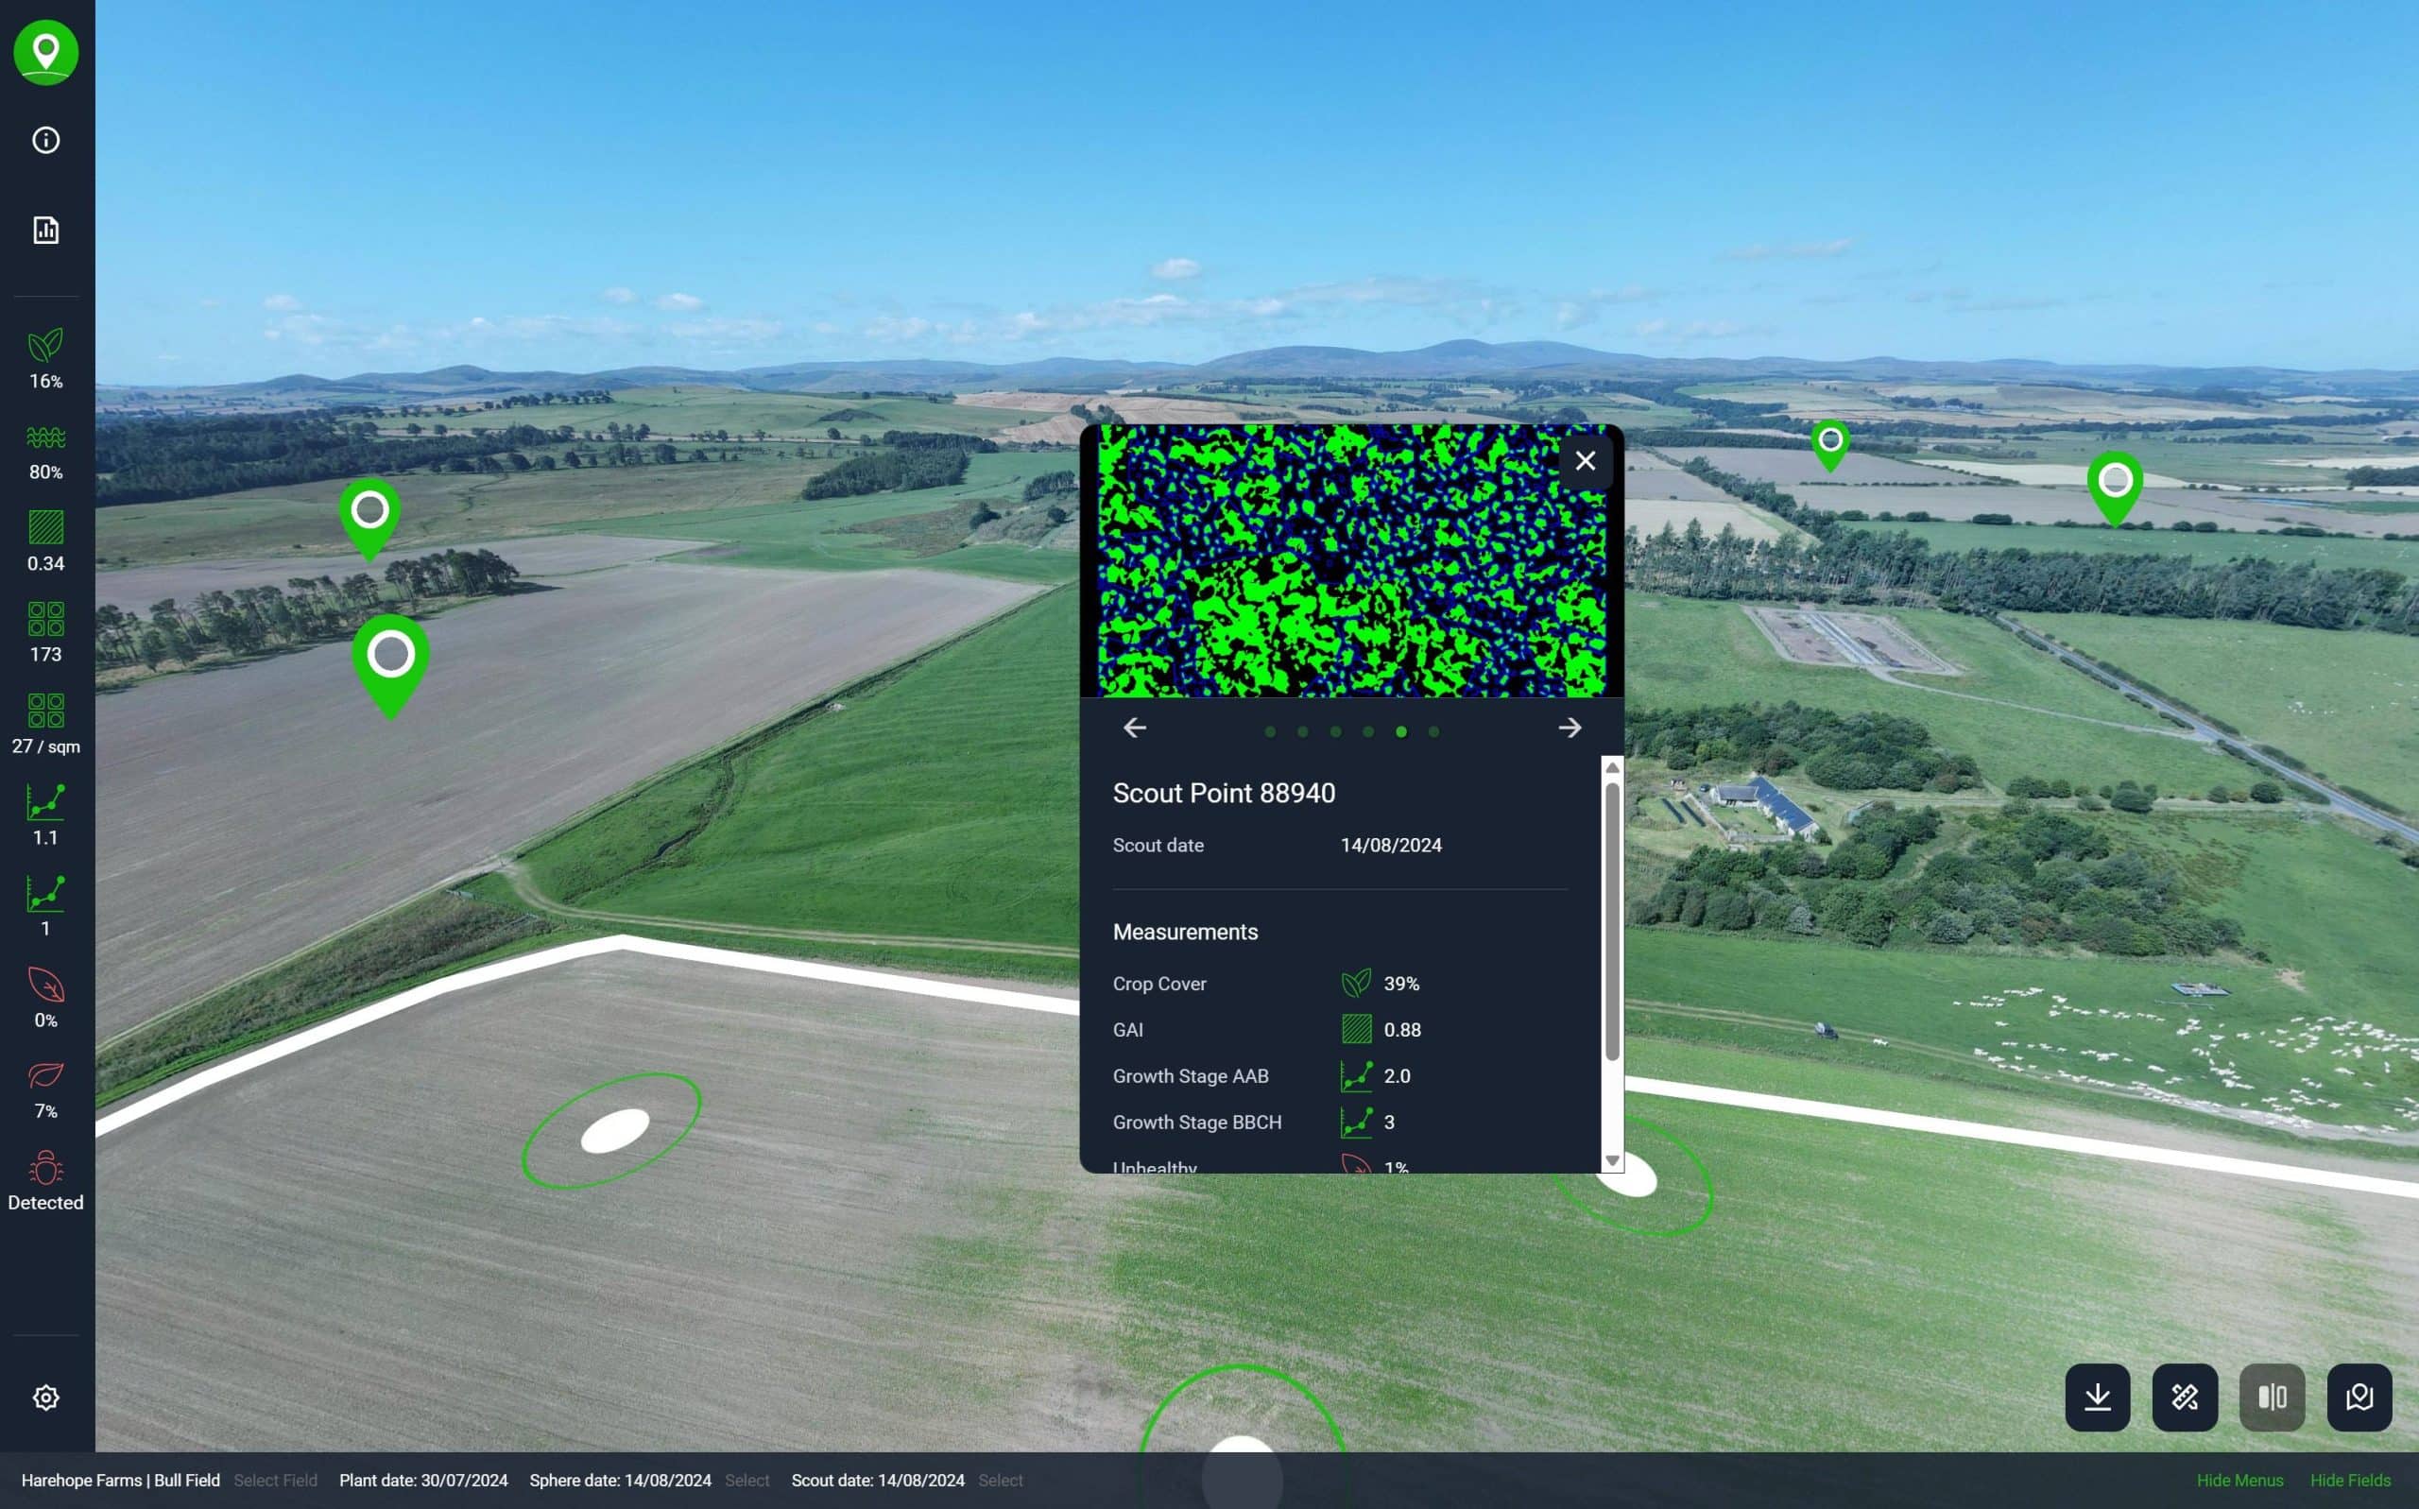Open the report chart icon
This screenshot has height=1509, width=2419.
coord(46,231)
